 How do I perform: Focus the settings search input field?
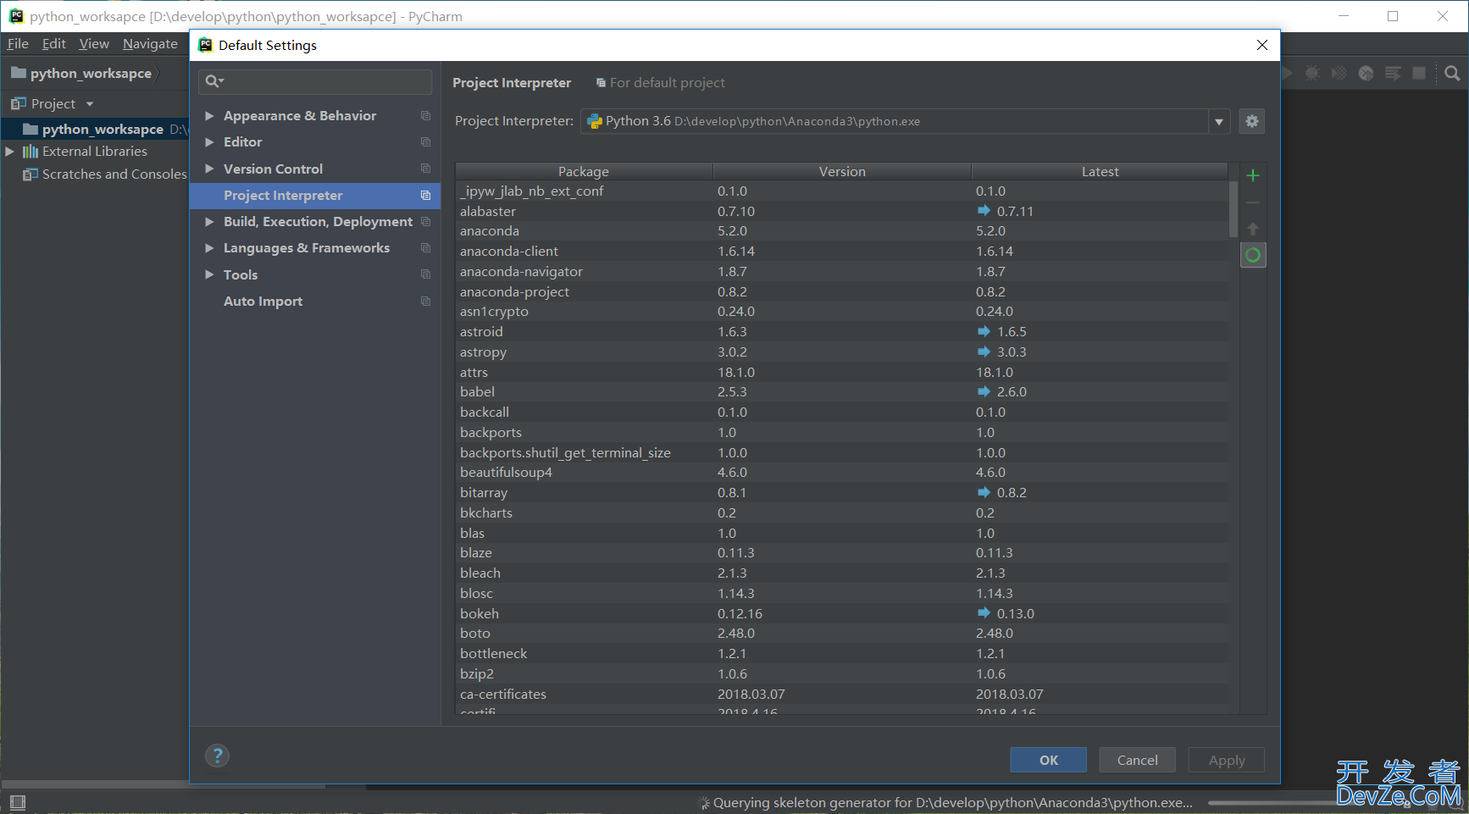pyautogui.click(x=315, y=81)
